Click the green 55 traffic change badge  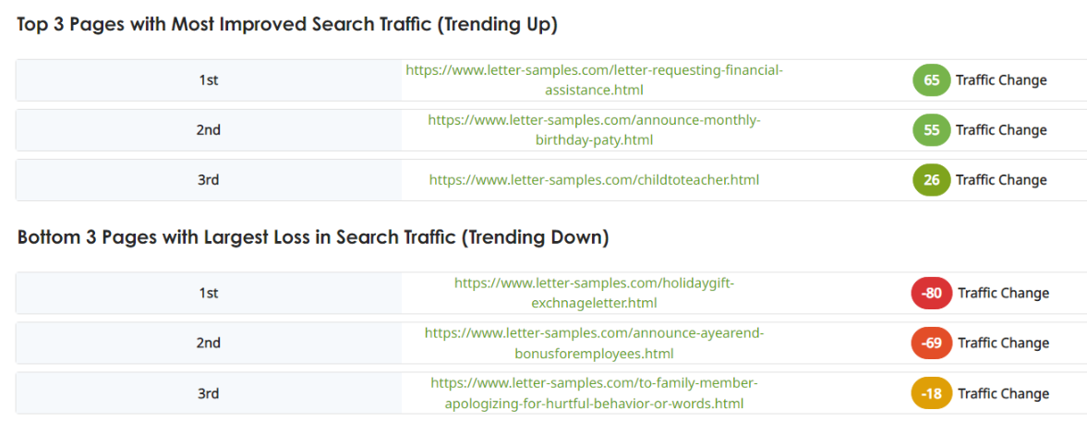tap(931, 130)
